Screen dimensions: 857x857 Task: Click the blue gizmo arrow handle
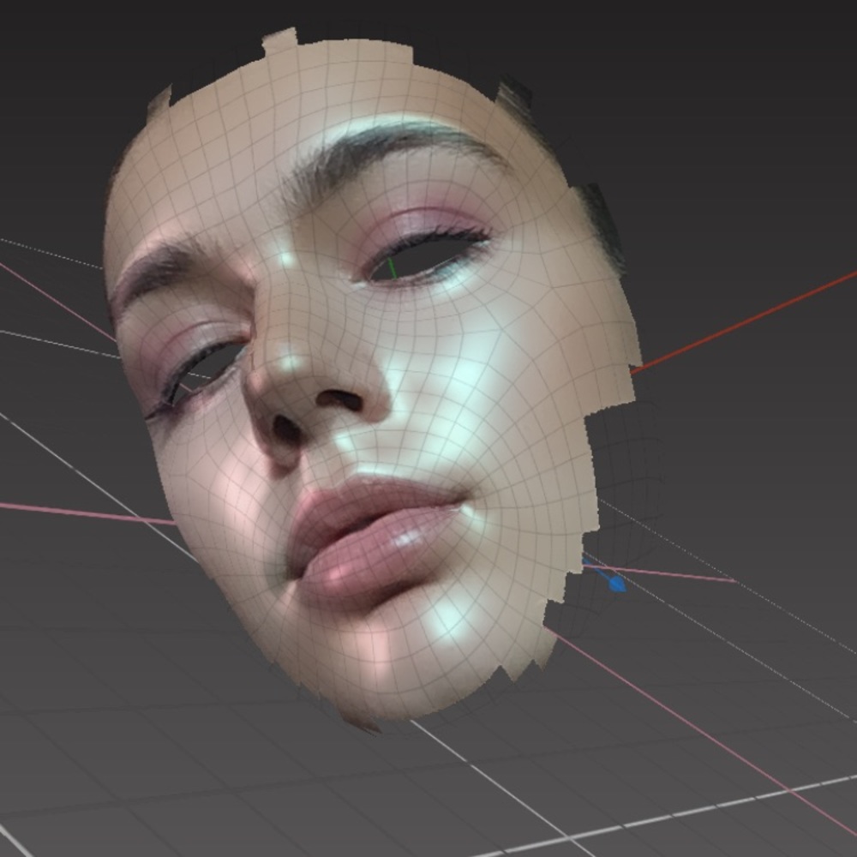[x=615, y=584]
